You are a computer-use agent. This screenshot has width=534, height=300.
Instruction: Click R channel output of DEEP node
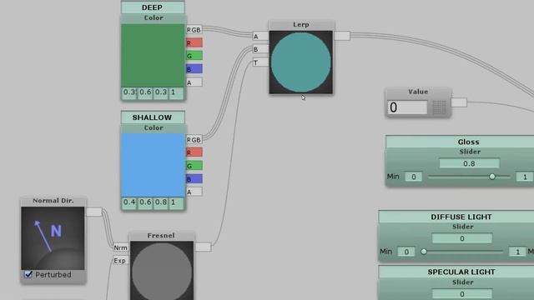pos(194,42)
